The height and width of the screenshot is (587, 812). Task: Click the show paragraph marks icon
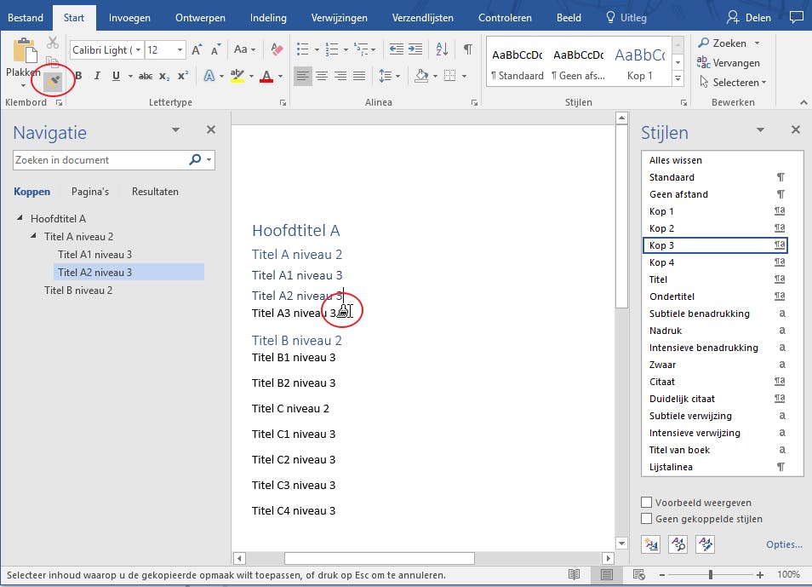467,50
